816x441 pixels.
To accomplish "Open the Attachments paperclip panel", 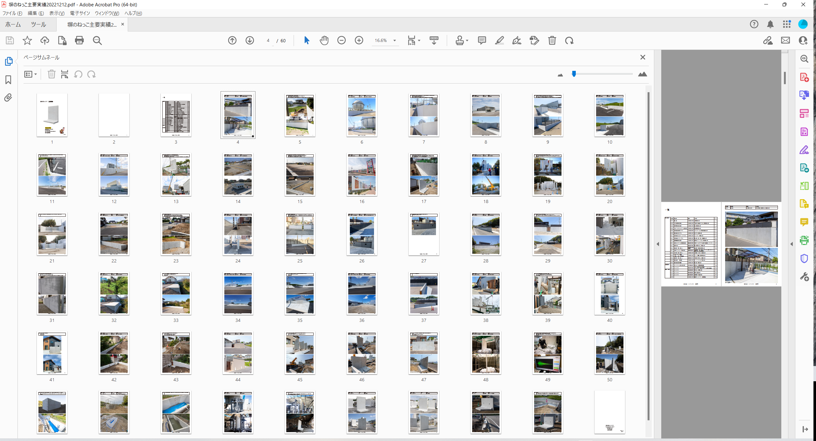I will coord(8,98).
